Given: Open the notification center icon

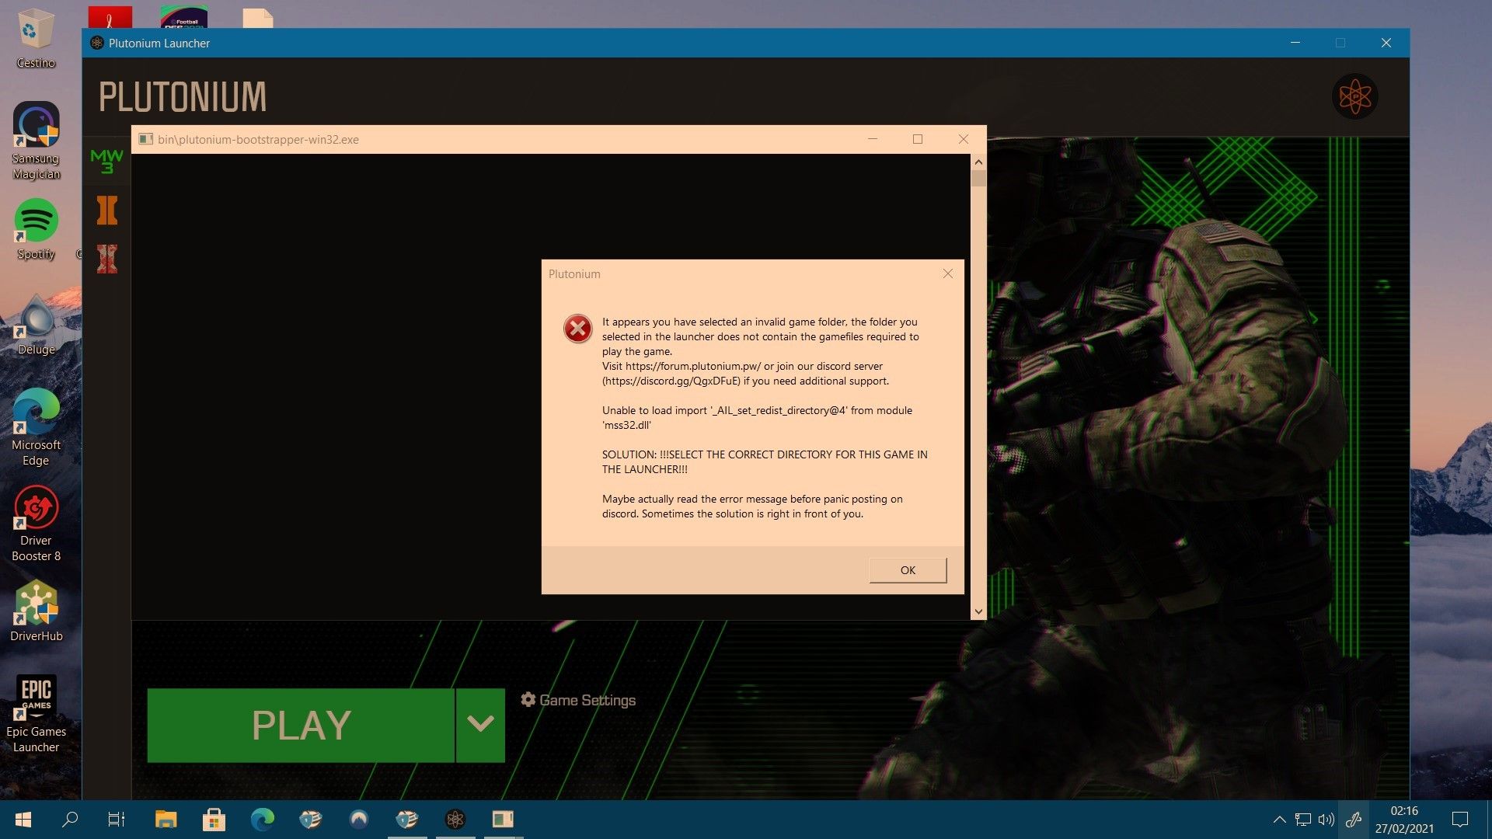Looking at the screenshot, I should (1459, 819).
